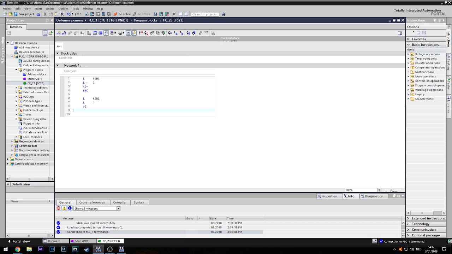Click in the Search in project field

tap(205, 14)
